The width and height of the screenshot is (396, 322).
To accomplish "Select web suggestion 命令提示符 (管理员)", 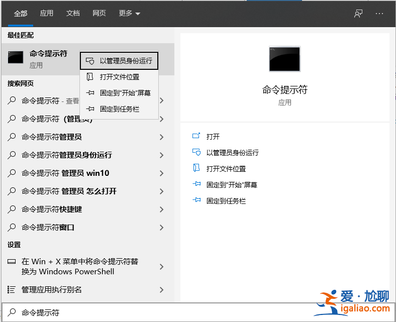I will click(57, 119).
